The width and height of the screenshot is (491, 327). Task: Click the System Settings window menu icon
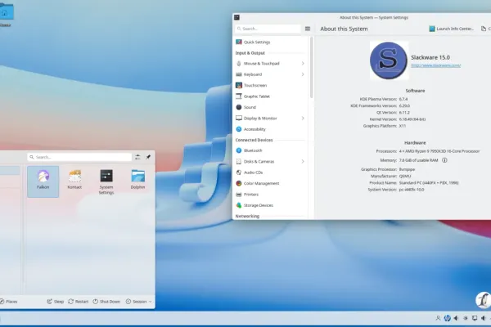click(x=236, y=17)
